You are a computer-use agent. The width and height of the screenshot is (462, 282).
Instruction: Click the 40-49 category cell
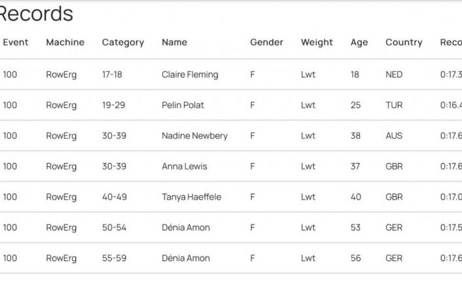pos(114,197)
